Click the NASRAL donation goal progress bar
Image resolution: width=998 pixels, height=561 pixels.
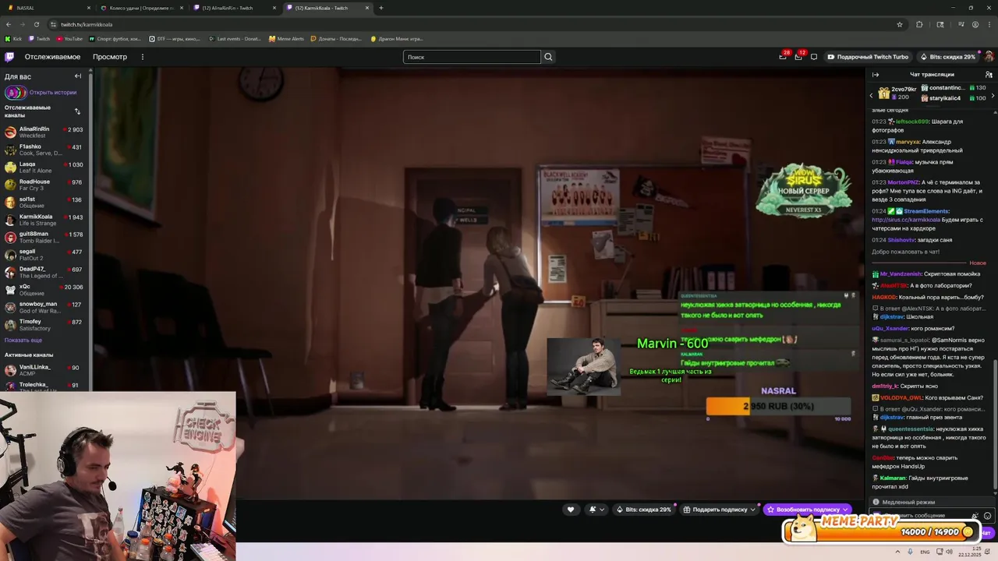pos(778,406)
